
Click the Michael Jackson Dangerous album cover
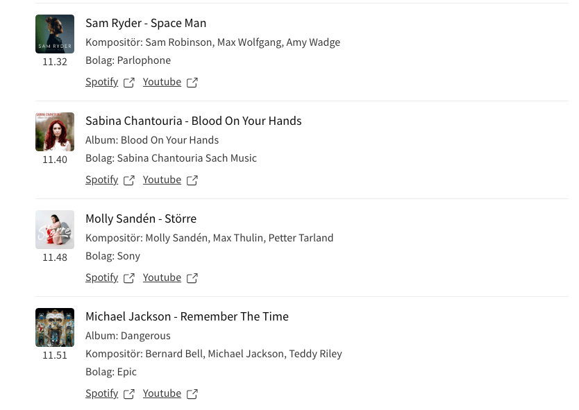pyautogui.click(x=55, y=327)
